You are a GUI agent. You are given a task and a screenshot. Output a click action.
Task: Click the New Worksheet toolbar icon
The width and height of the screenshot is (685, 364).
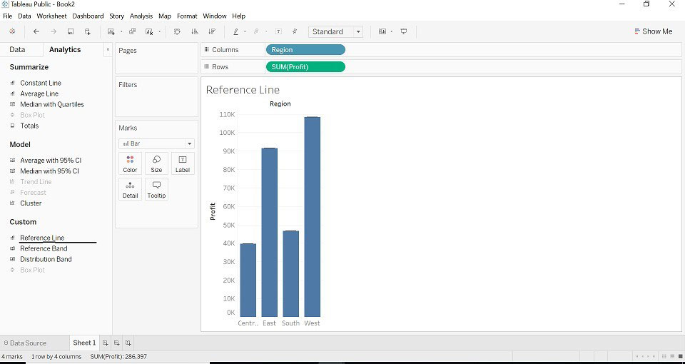point(111,31)
